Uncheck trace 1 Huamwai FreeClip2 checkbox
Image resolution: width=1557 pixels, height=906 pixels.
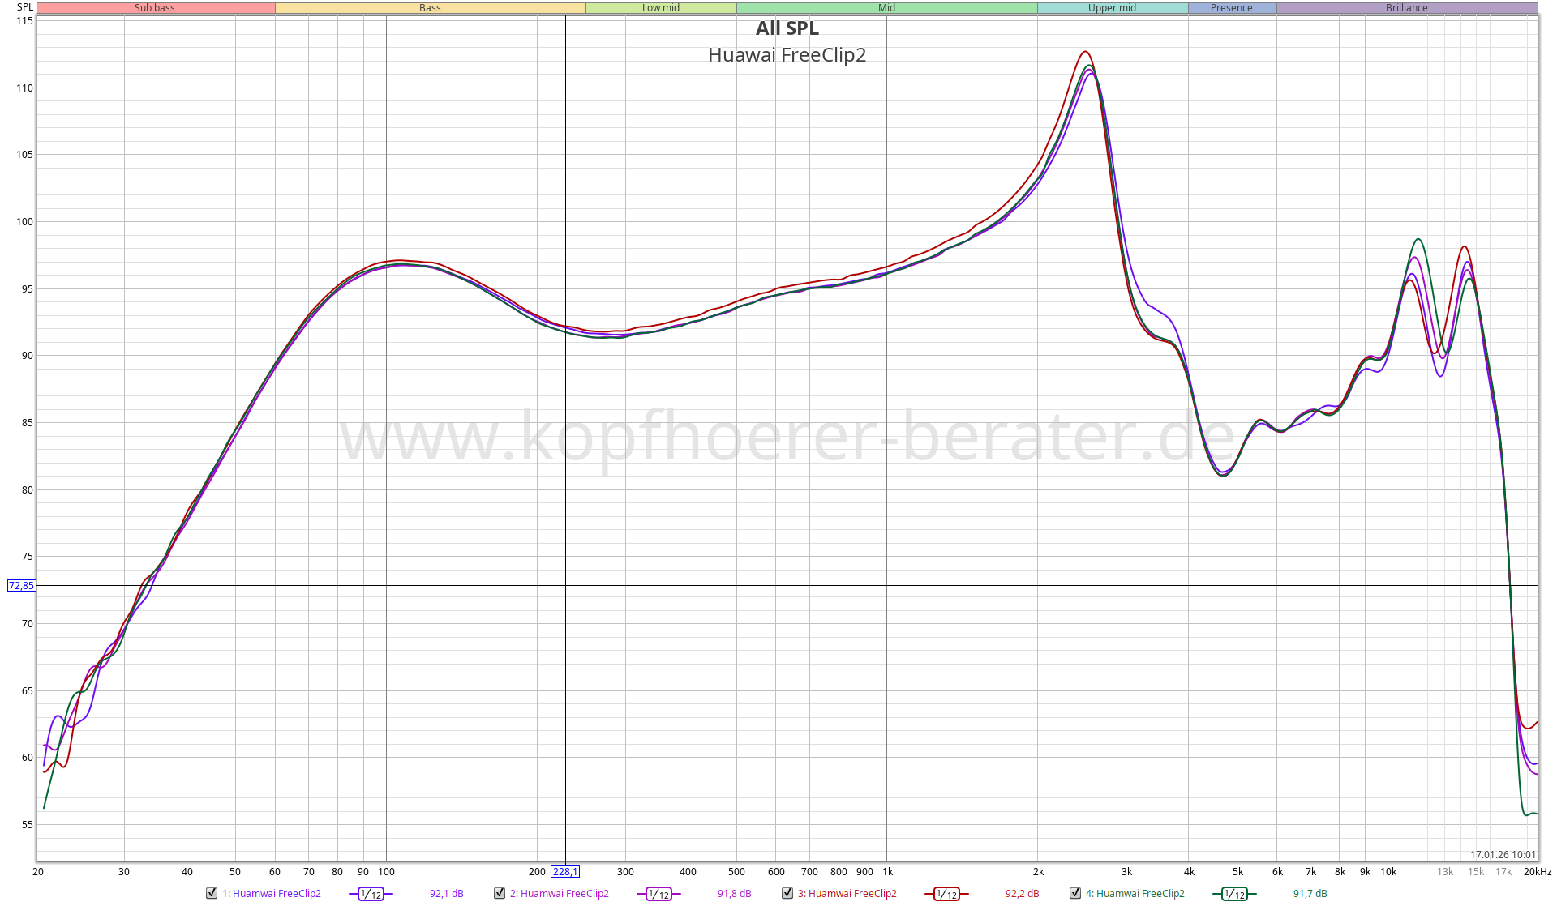212,893
